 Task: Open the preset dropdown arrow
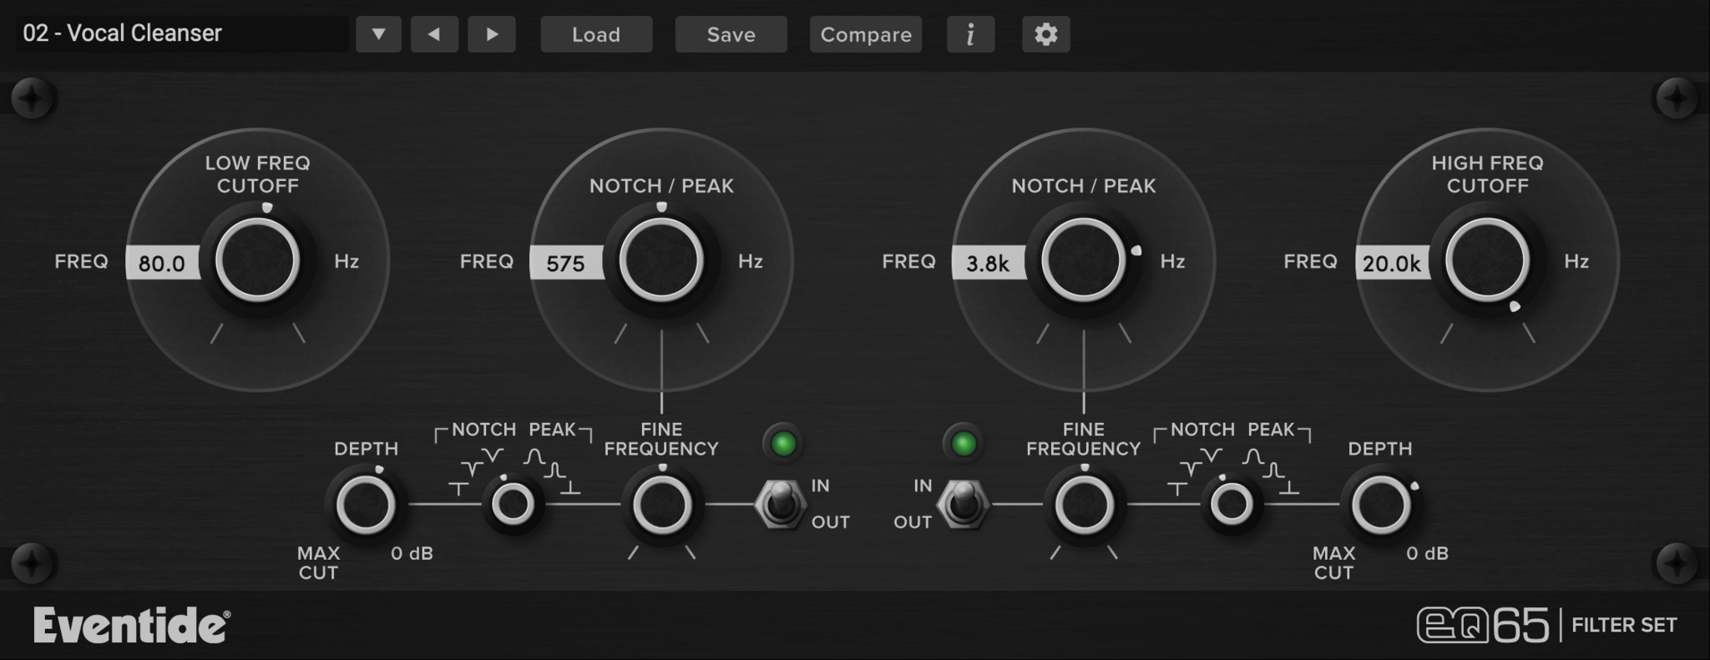coord(378,34)
